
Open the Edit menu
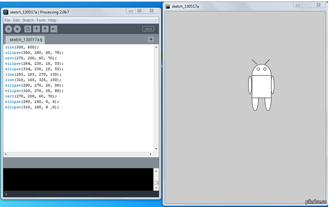click(x=16, y=20)
